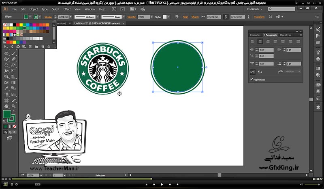Open the Creative Cloud Libraries panel icon
Image resolution: width=324 pixels, height=189 pixels.
pos(318,85)
